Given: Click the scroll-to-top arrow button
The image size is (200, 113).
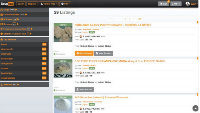Looking at the screenshot, I should click(x=195, y=108).
